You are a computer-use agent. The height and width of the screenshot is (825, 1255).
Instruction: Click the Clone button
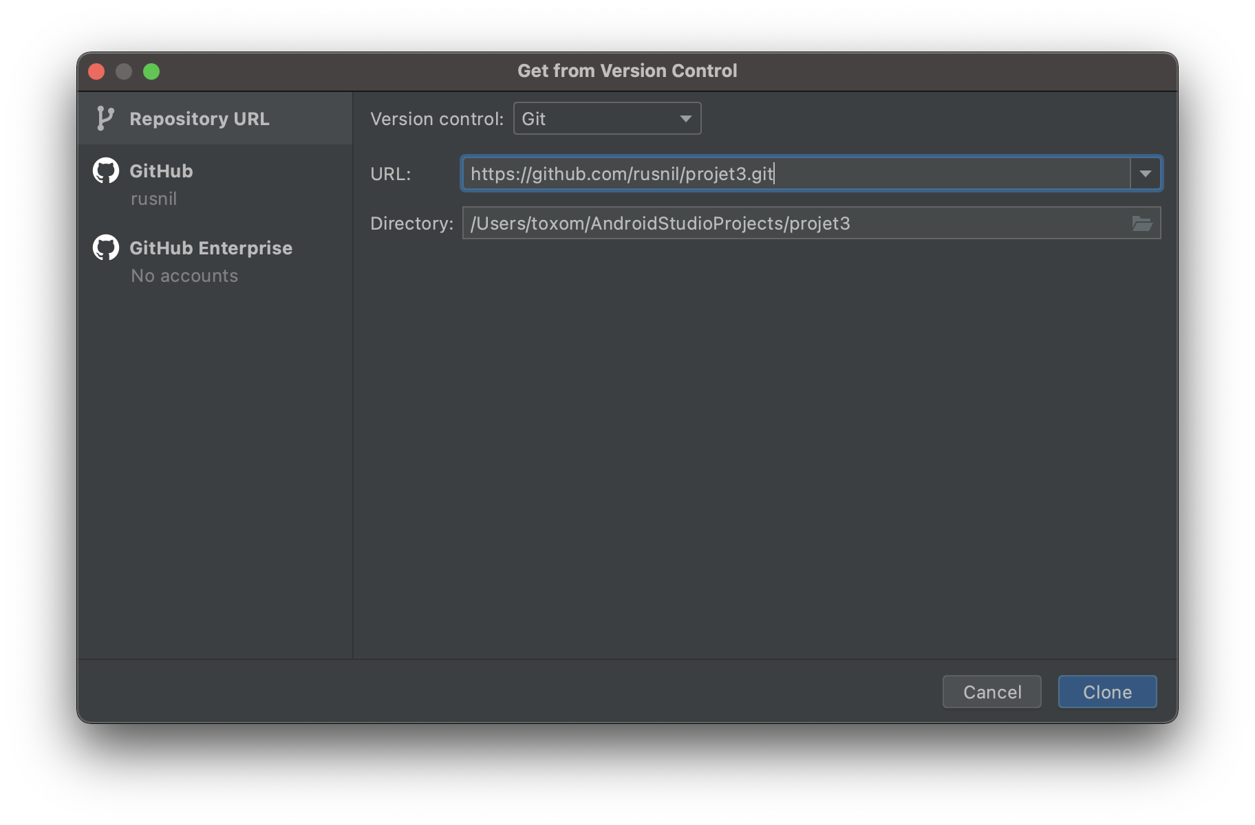click(x=1107, y=692)
